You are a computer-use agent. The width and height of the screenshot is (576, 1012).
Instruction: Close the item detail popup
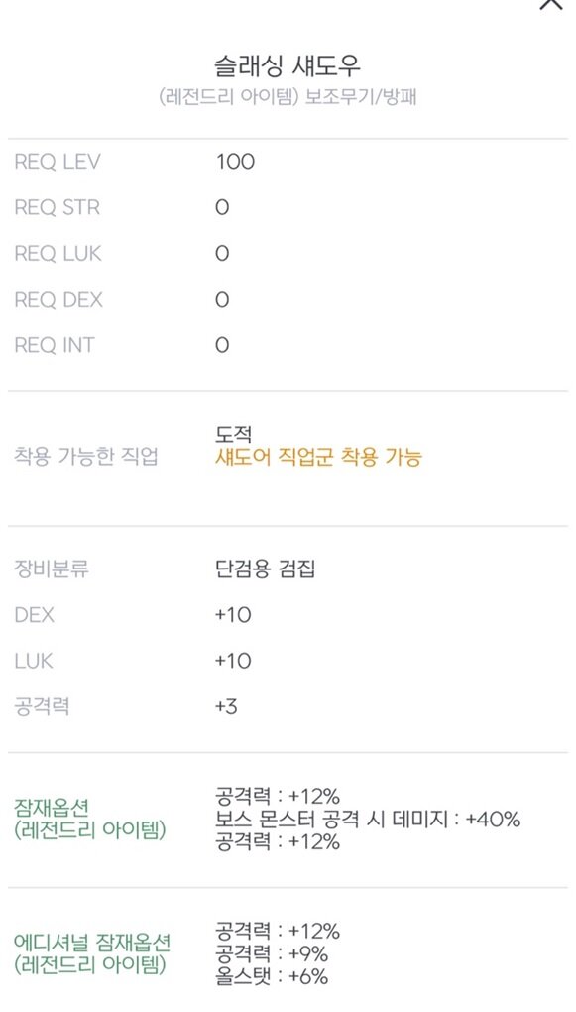pos(551,4)
